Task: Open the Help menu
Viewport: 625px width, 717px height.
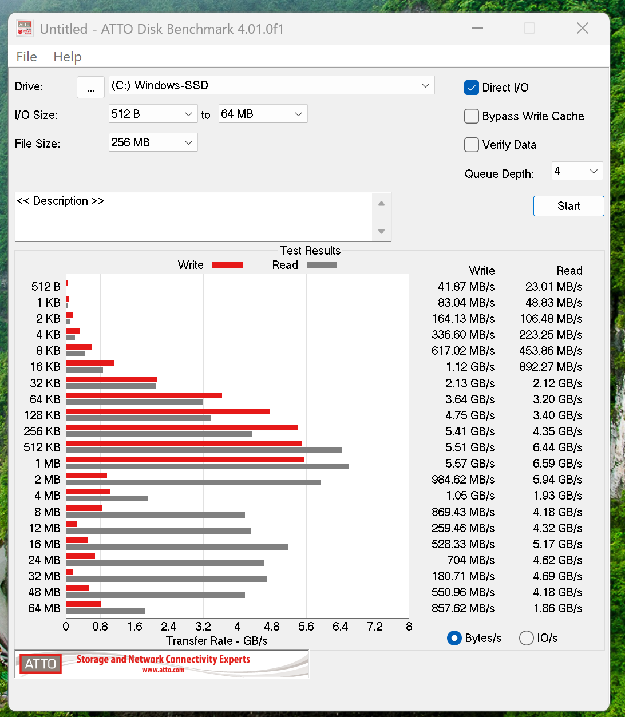Action: (68, 57)
